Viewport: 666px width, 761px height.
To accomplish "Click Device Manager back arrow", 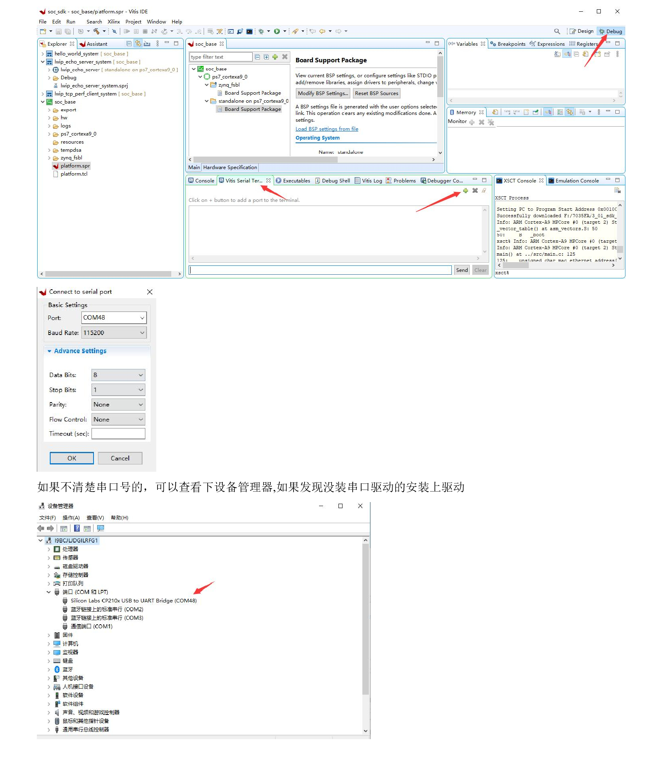I will click(x=41, y=528).
